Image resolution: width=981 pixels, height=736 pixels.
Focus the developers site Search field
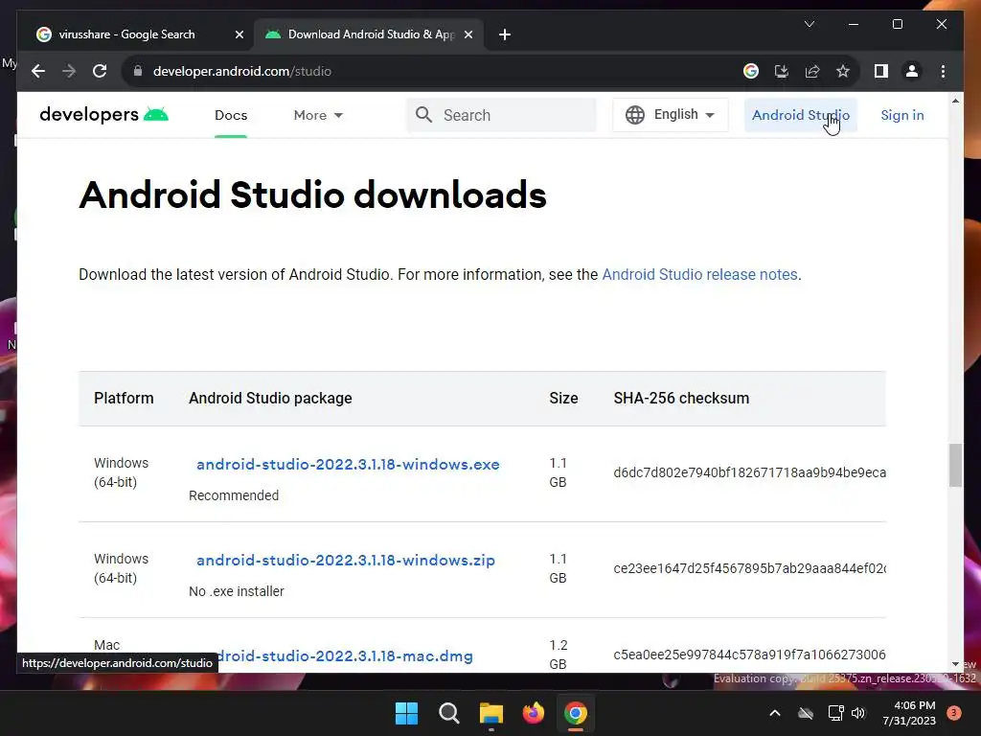click(502, 115)
